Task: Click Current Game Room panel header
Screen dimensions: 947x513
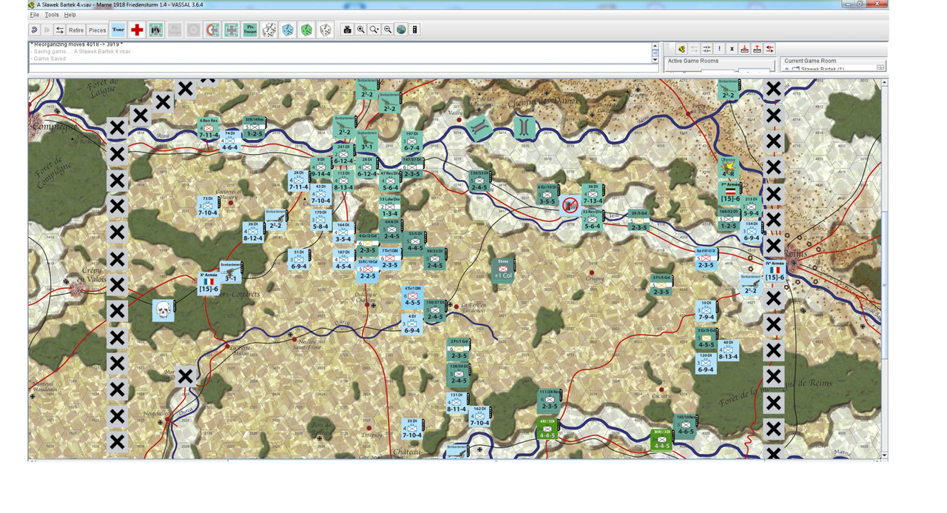Action: coord(810,61)
